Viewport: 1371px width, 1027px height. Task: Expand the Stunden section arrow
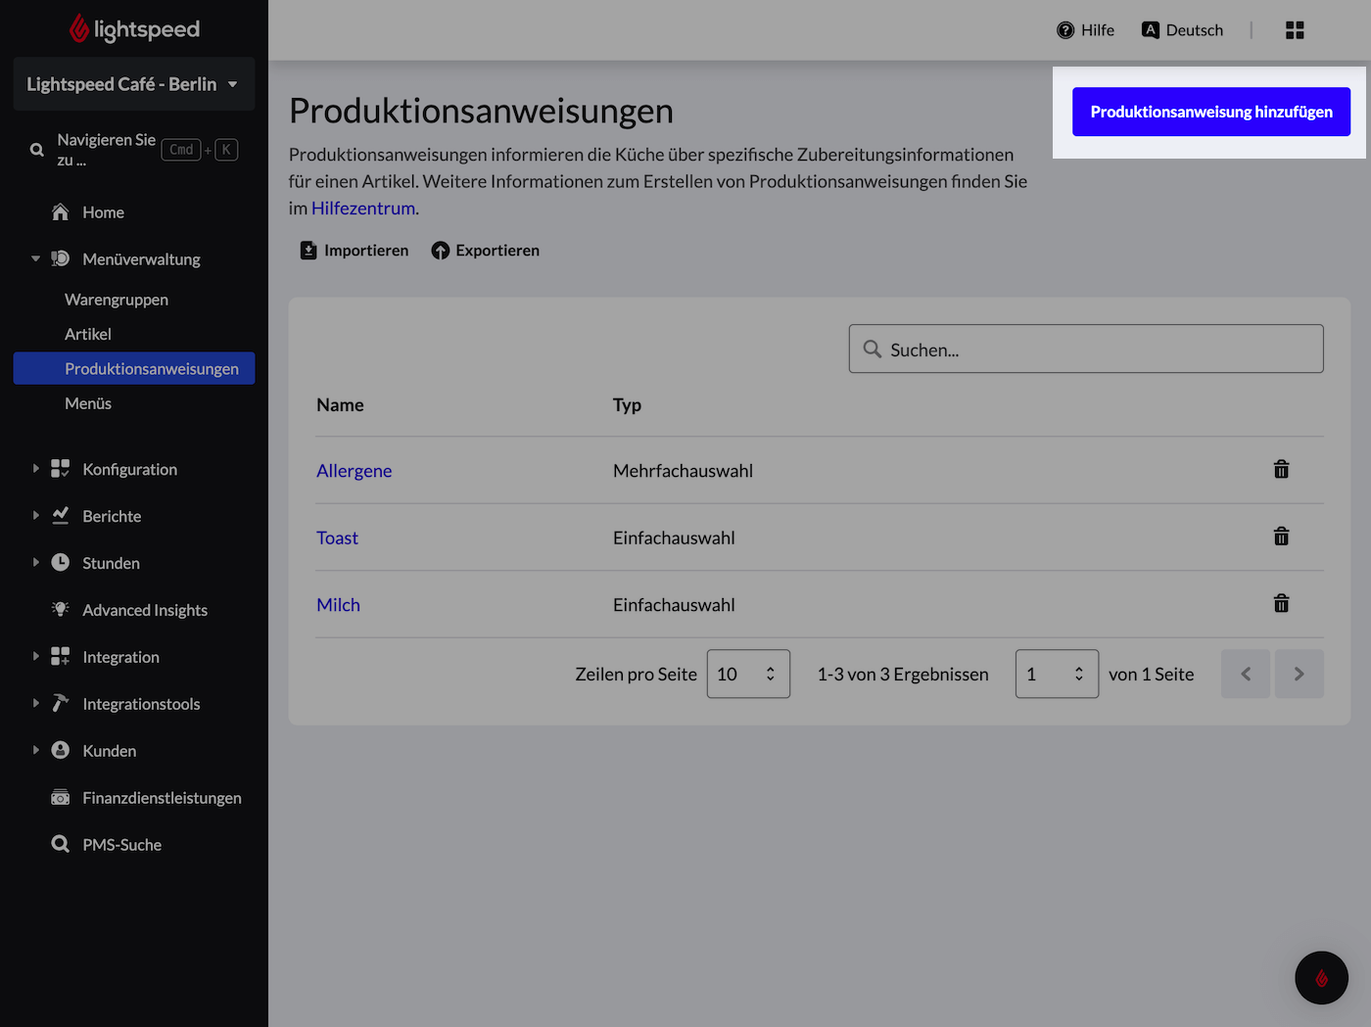coord(36,563)
